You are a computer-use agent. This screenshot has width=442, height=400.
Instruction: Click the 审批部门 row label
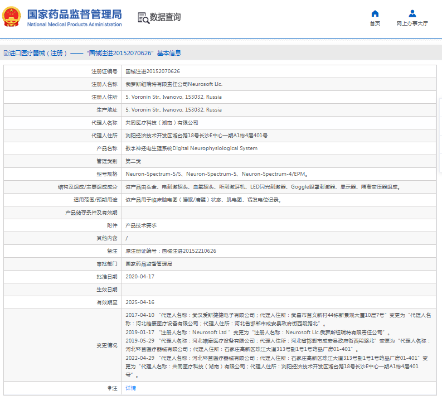(x=107, y=264)
